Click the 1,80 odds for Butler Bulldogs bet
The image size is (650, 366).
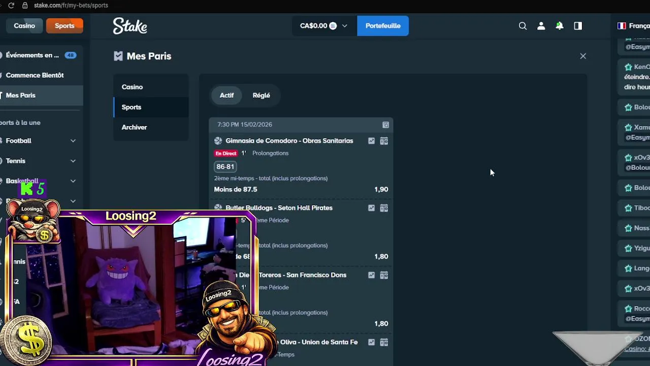coord(381,256)
